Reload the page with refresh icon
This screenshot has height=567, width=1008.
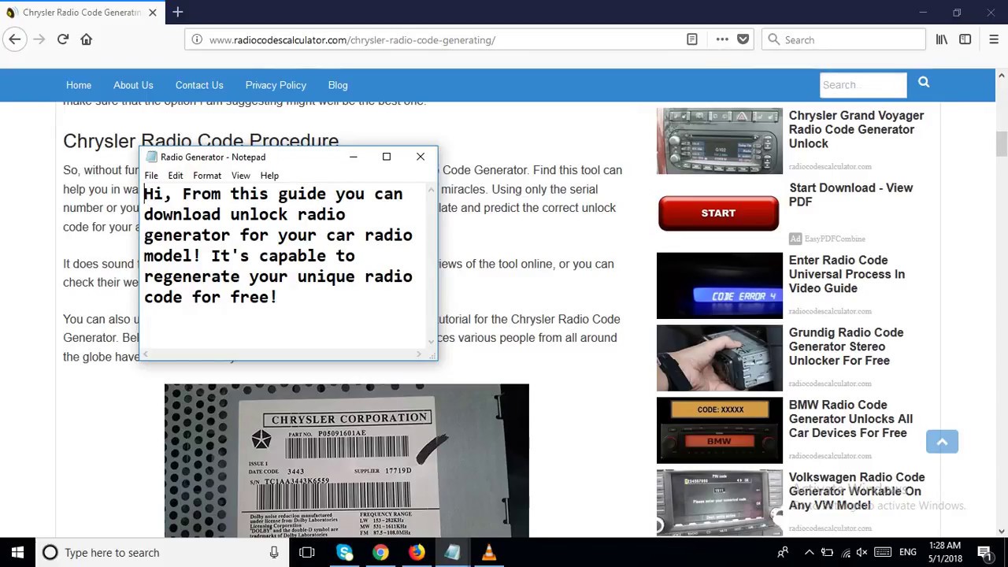pyautogui.click(x=63, y=39)
